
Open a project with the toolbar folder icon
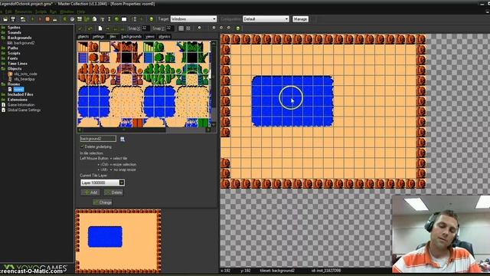tap(5, 19)
